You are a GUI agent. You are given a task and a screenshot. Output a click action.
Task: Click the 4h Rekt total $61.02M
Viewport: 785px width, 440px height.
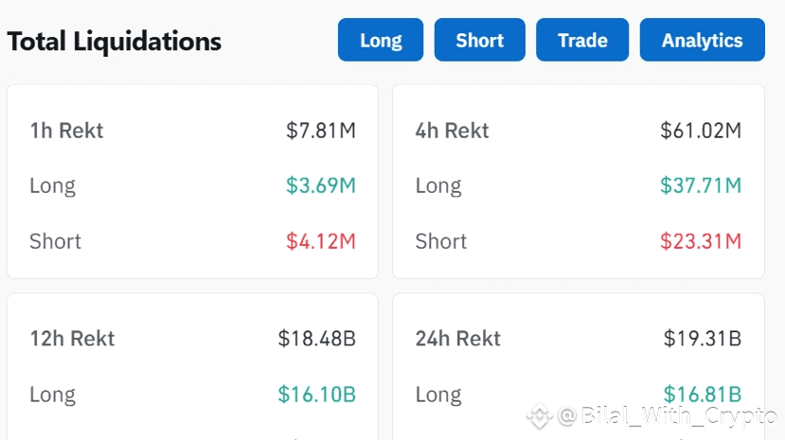(701, 131)
